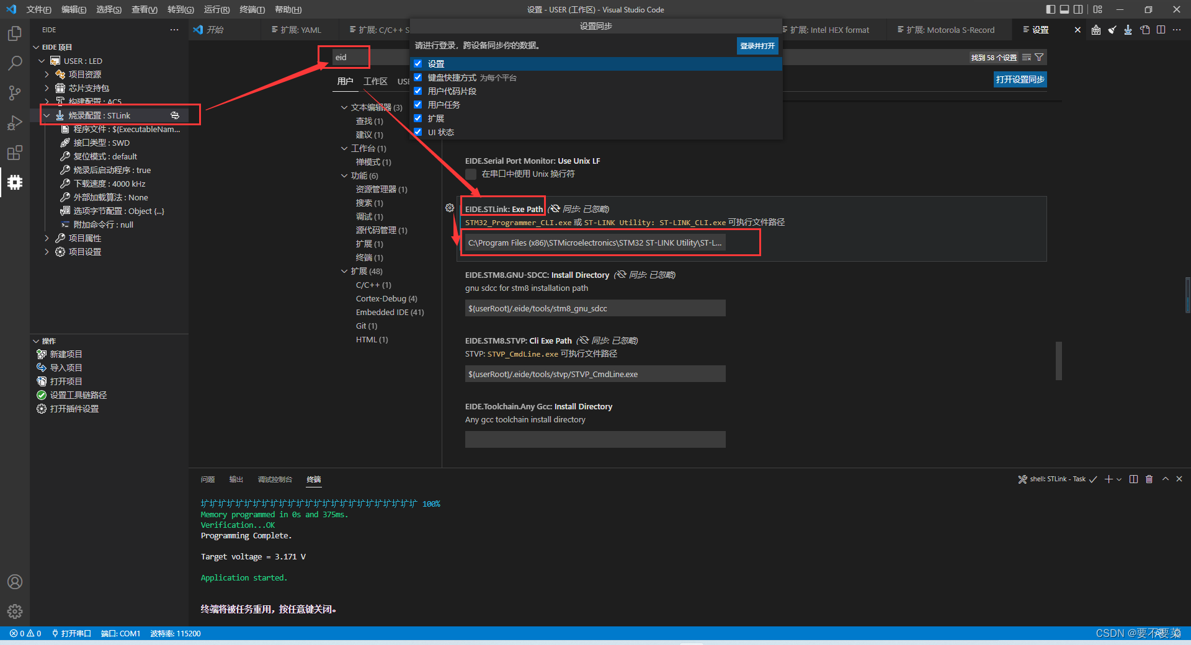
Task: Open settings JSON file icon
Action: click(1144, 30)
